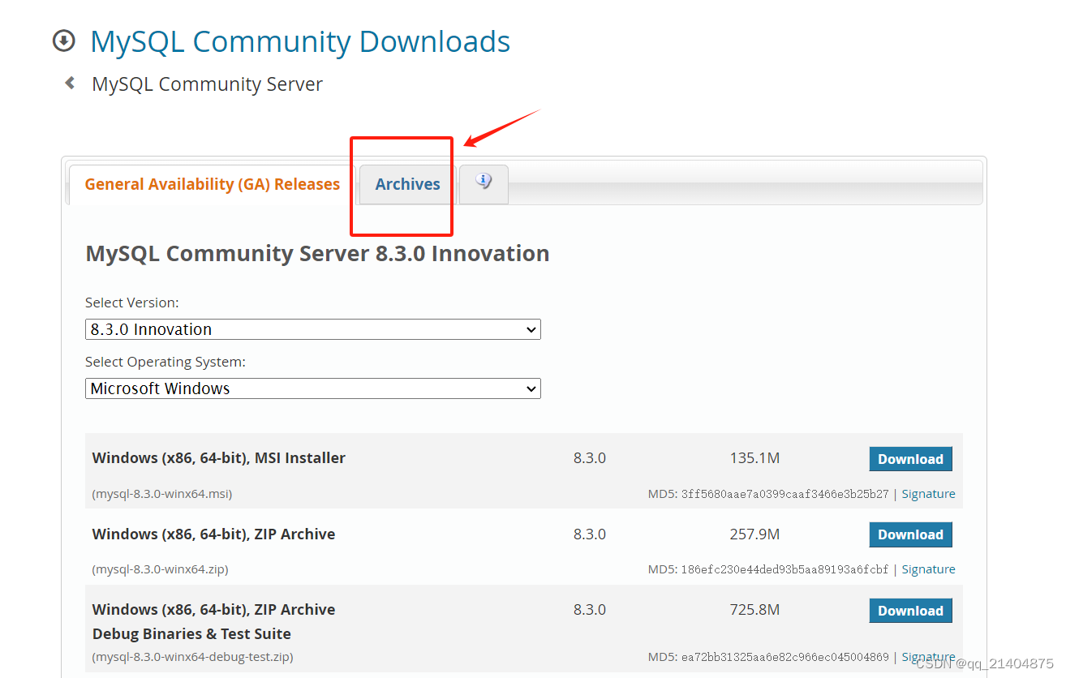Click the Select Version: label

coord(132,303)
